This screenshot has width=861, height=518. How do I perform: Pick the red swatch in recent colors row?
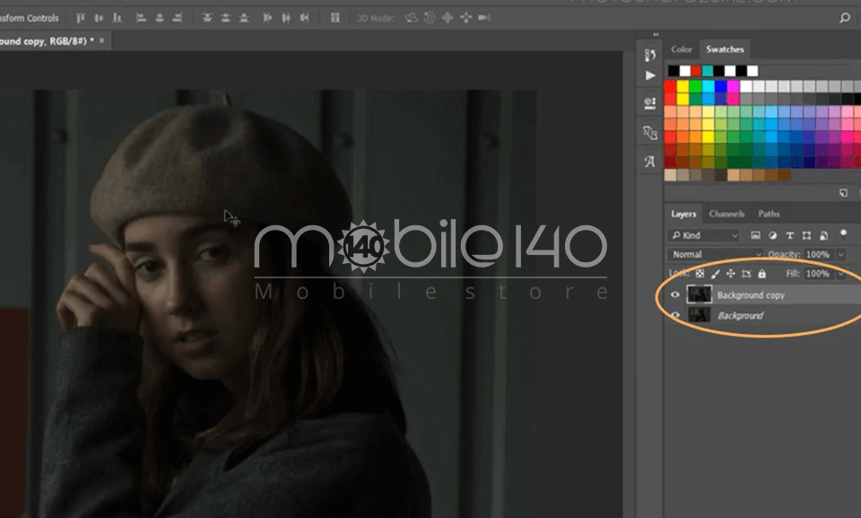click(696, 71)
